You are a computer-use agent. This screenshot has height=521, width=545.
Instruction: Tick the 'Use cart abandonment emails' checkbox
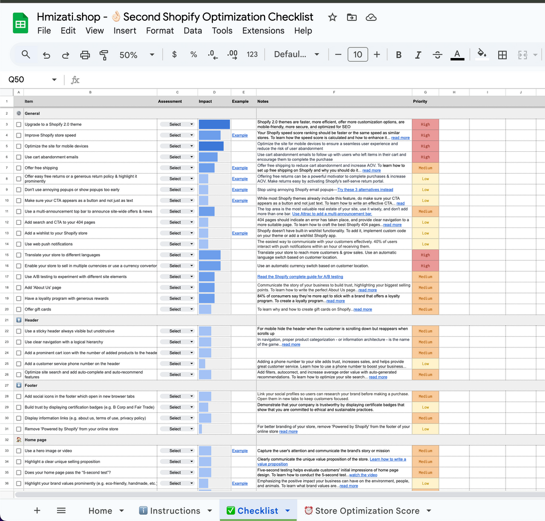click(x=19, y=157)
